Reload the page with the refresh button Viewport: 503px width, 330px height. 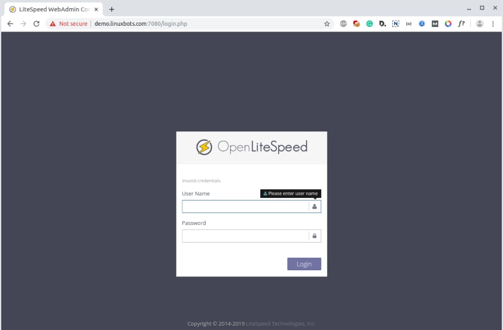36,23
